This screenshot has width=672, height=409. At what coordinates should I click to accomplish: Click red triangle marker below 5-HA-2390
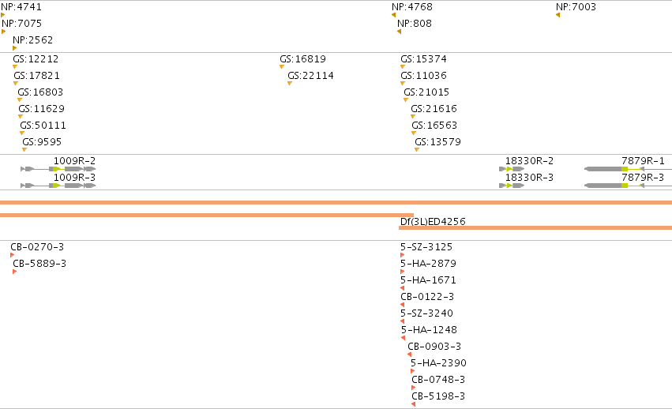(412, 371)
